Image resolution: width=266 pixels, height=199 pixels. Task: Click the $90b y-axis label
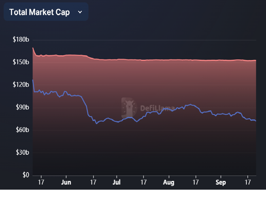[22, 107]
